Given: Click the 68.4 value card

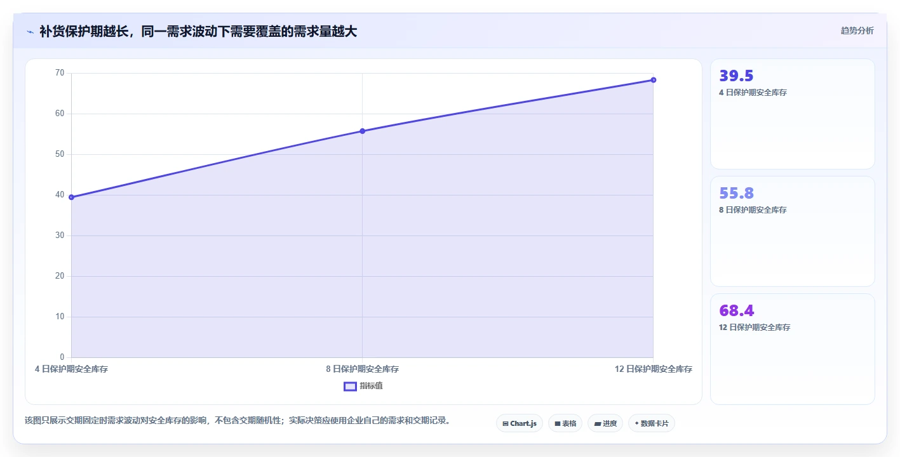Looking at the screenshot, I should tap(793, 349).
